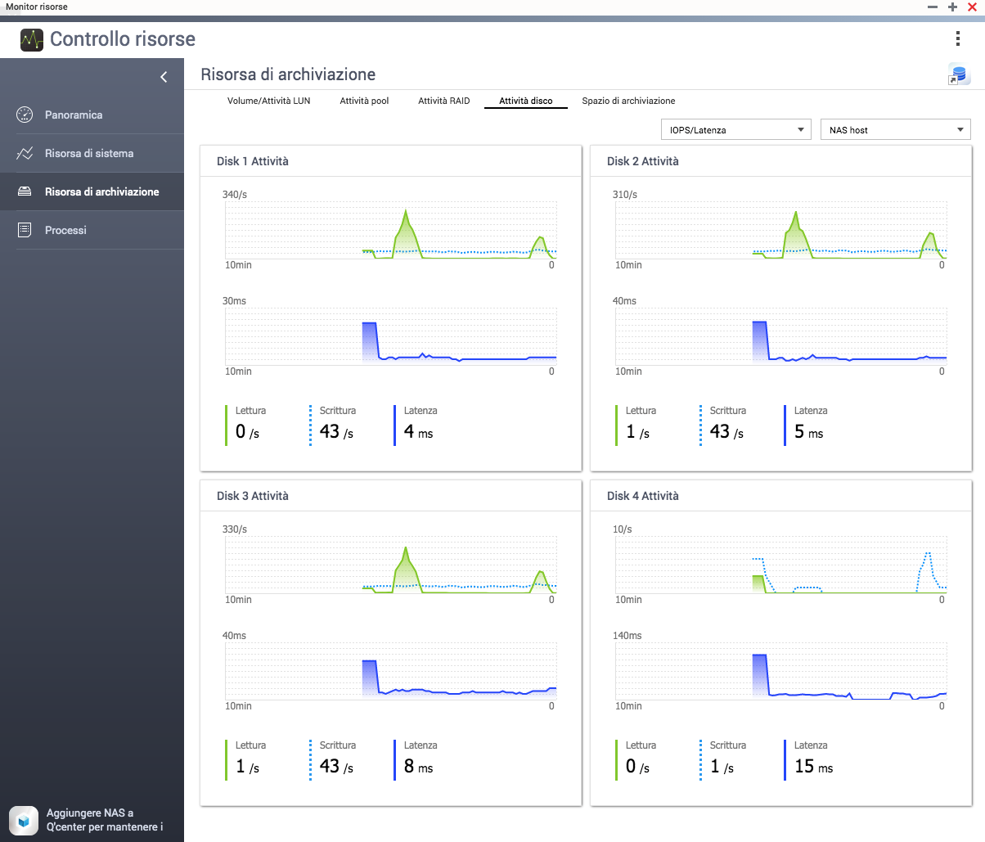Open the IOPS/Latenza dropdown
This screenshot has height=842, width=985.
coord(735,130)
